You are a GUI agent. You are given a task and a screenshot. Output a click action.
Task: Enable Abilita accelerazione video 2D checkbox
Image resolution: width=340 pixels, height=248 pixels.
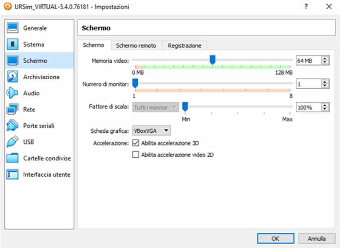(x=136, y=155)
